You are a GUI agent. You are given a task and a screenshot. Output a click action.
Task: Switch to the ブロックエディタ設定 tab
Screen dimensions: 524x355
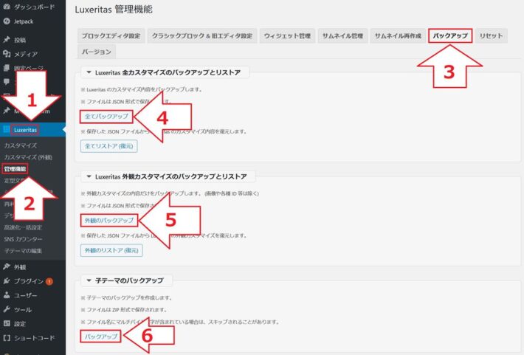pos(111,35)
